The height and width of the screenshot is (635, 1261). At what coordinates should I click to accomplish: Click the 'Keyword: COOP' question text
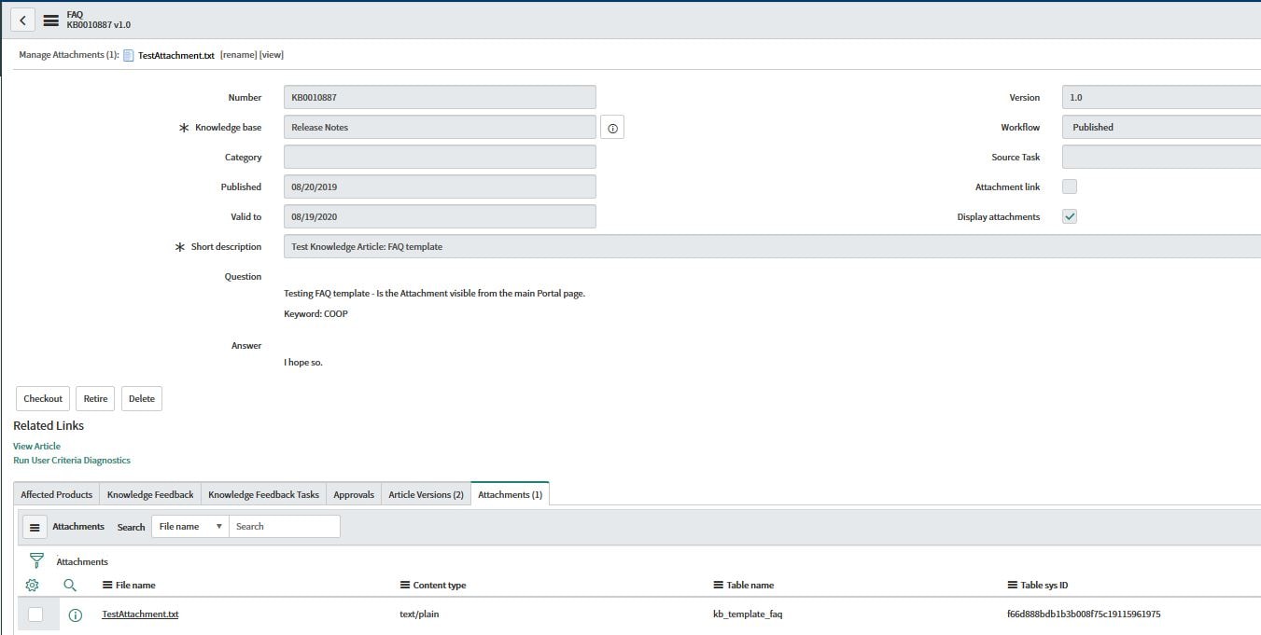tap(315, 314)
